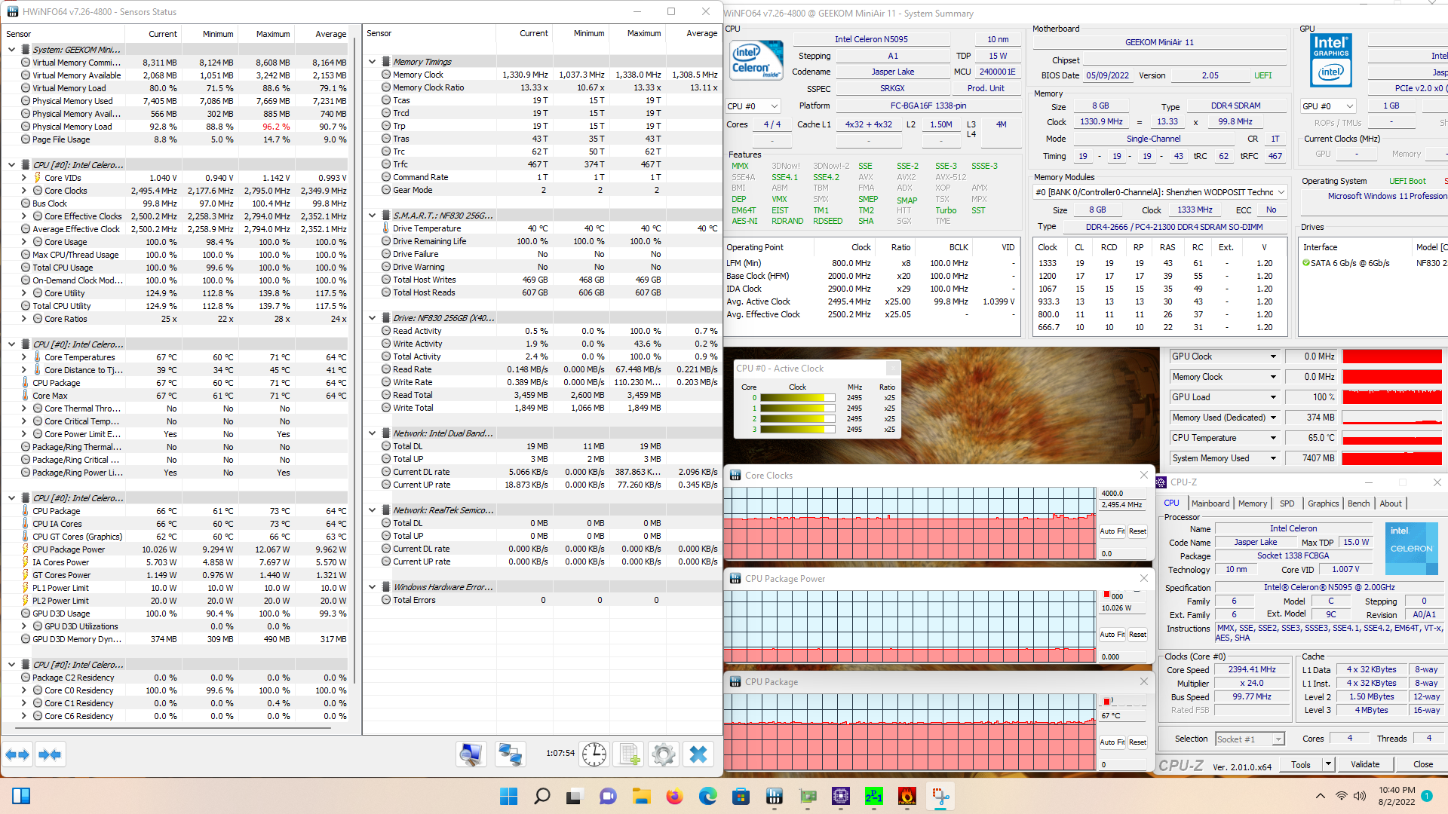Open Task View on the taskbar
Image resolution: width=1448 pixels, height=814 pixels.
(575, 796)
